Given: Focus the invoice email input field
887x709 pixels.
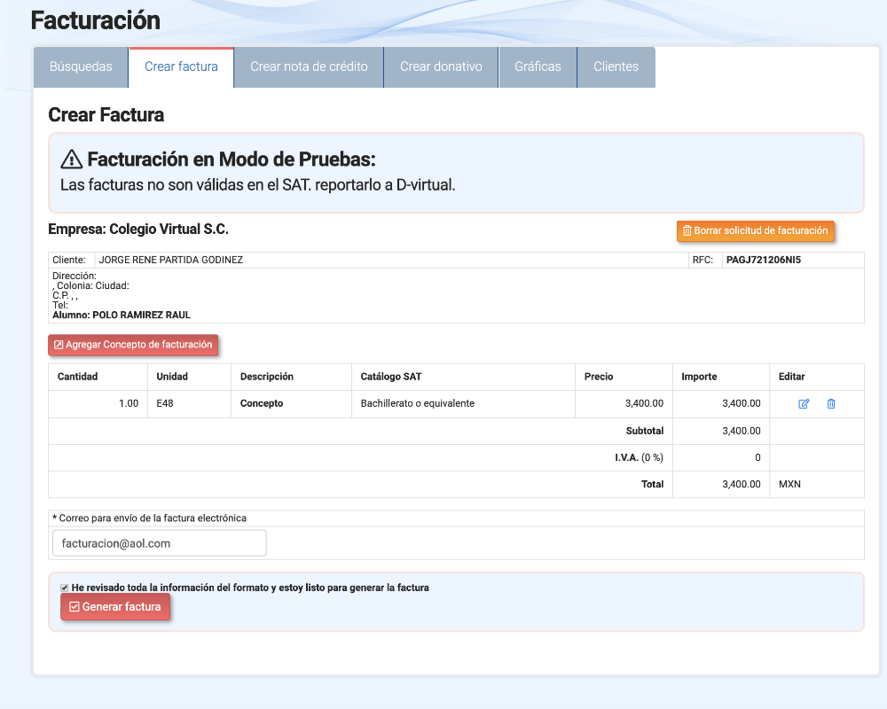Looking at the screenshot, I should coord(160,543).
